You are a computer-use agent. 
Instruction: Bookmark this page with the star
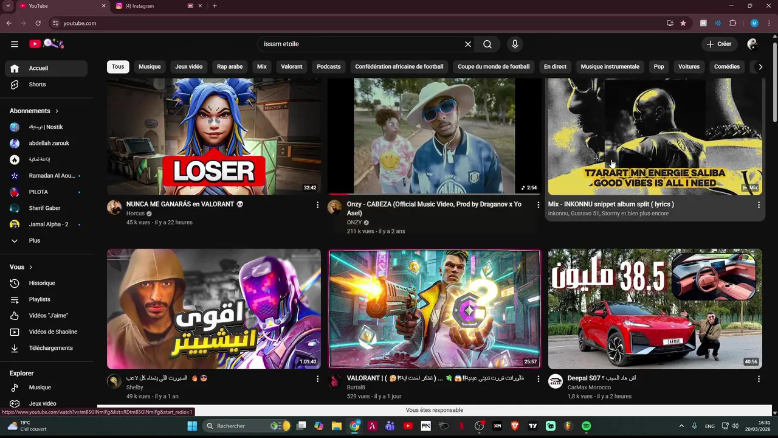(683, 23)
